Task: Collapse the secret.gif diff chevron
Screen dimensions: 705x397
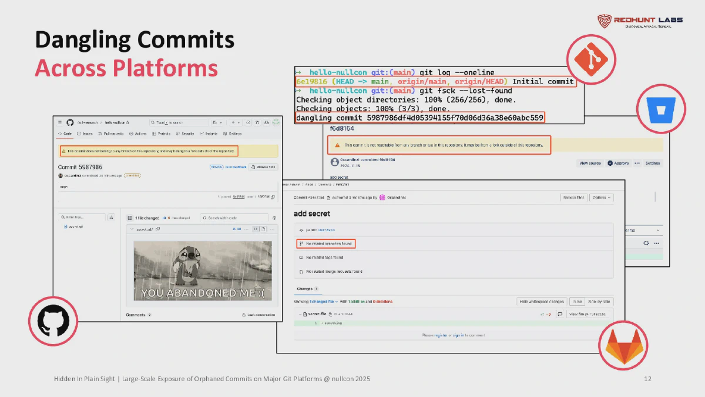Action: click(132, 229)
